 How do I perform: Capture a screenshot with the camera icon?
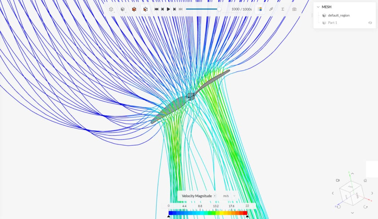pyautogui.click(x=295, y=9)
